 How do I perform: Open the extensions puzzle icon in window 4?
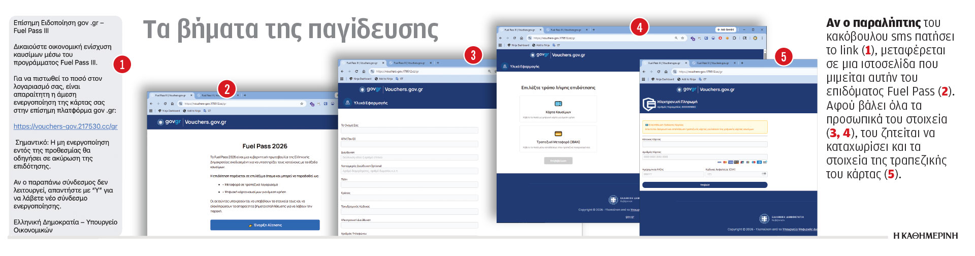coord(734,38)
